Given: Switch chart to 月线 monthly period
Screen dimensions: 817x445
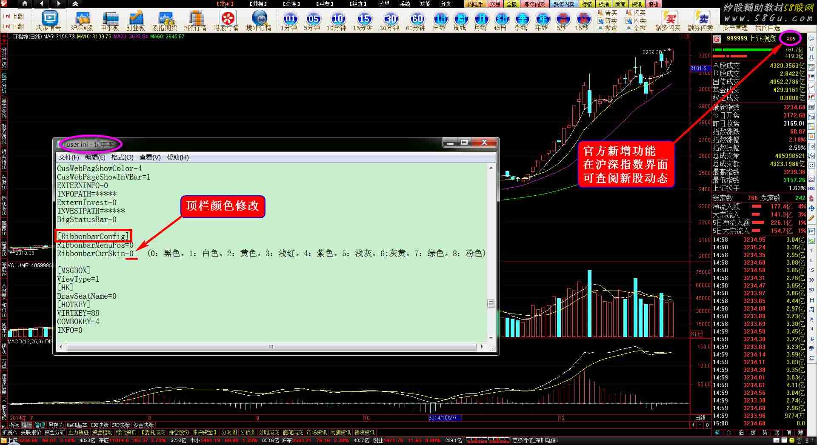Looking at the screenshot, I should pos(480,20).
